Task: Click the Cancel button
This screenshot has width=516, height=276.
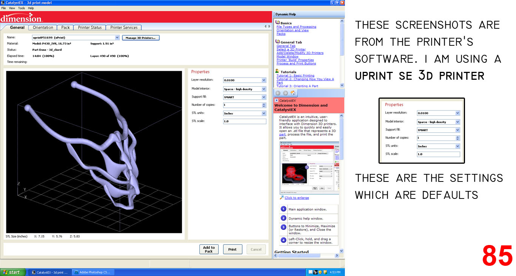Action: coord(256,249)
